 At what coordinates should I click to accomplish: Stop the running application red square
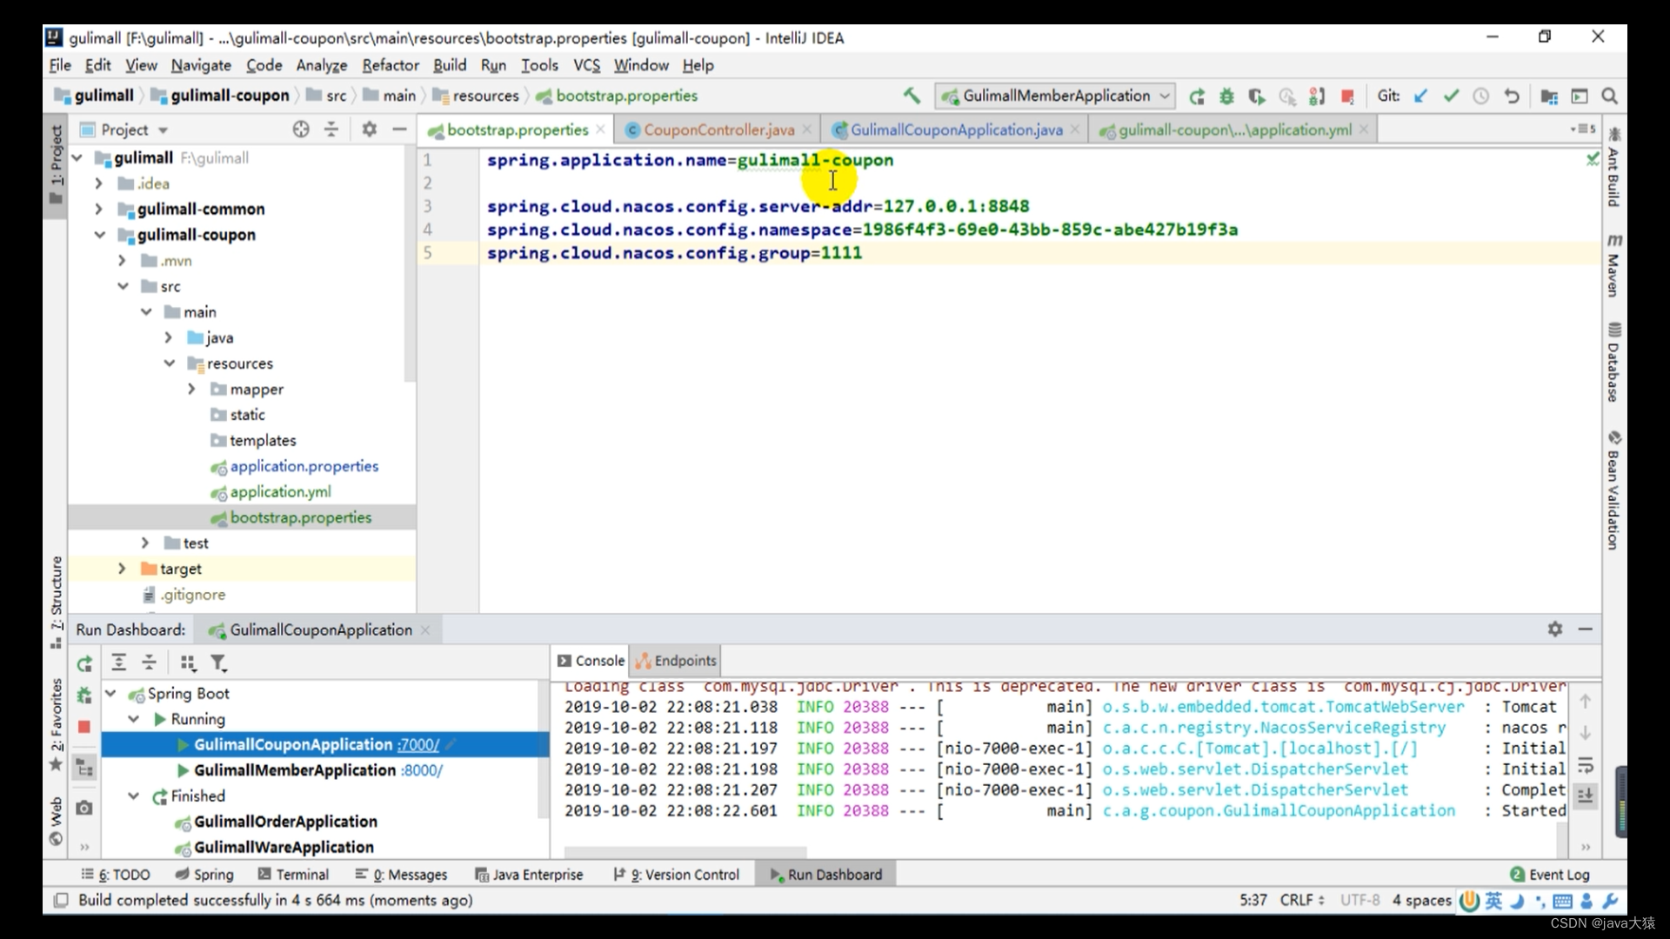(x=1347, y=97)
